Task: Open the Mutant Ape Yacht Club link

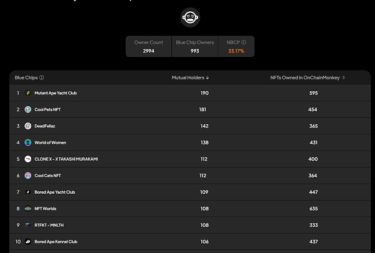Action: (56, 93)
